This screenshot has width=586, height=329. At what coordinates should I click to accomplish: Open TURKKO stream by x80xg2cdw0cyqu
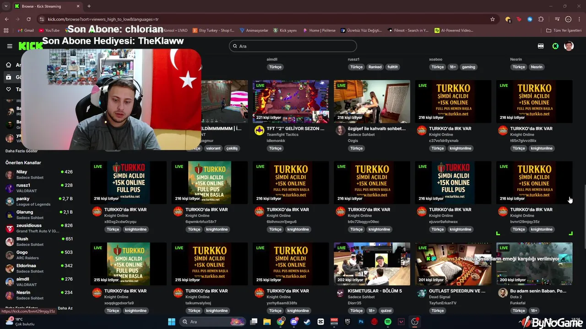point(128,183)
